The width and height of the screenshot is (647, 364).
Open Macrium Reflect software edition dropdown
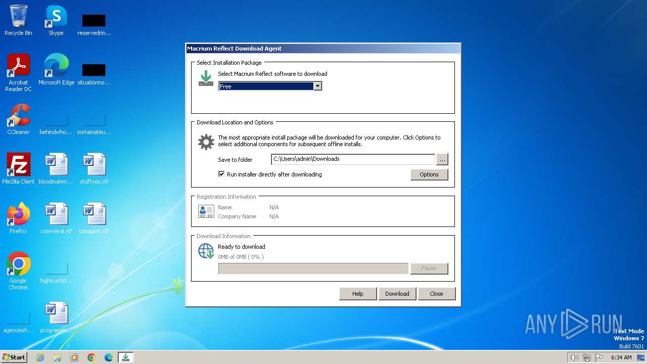coord(317,86)
